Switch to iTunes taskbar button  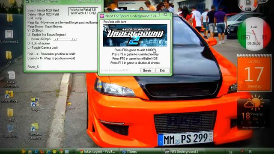pos(141,151)
